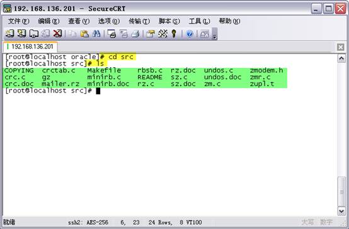The width and height of the screenshot is (349, 229).
Task: Click the file name COPYING
Action: tap(19, 70)
